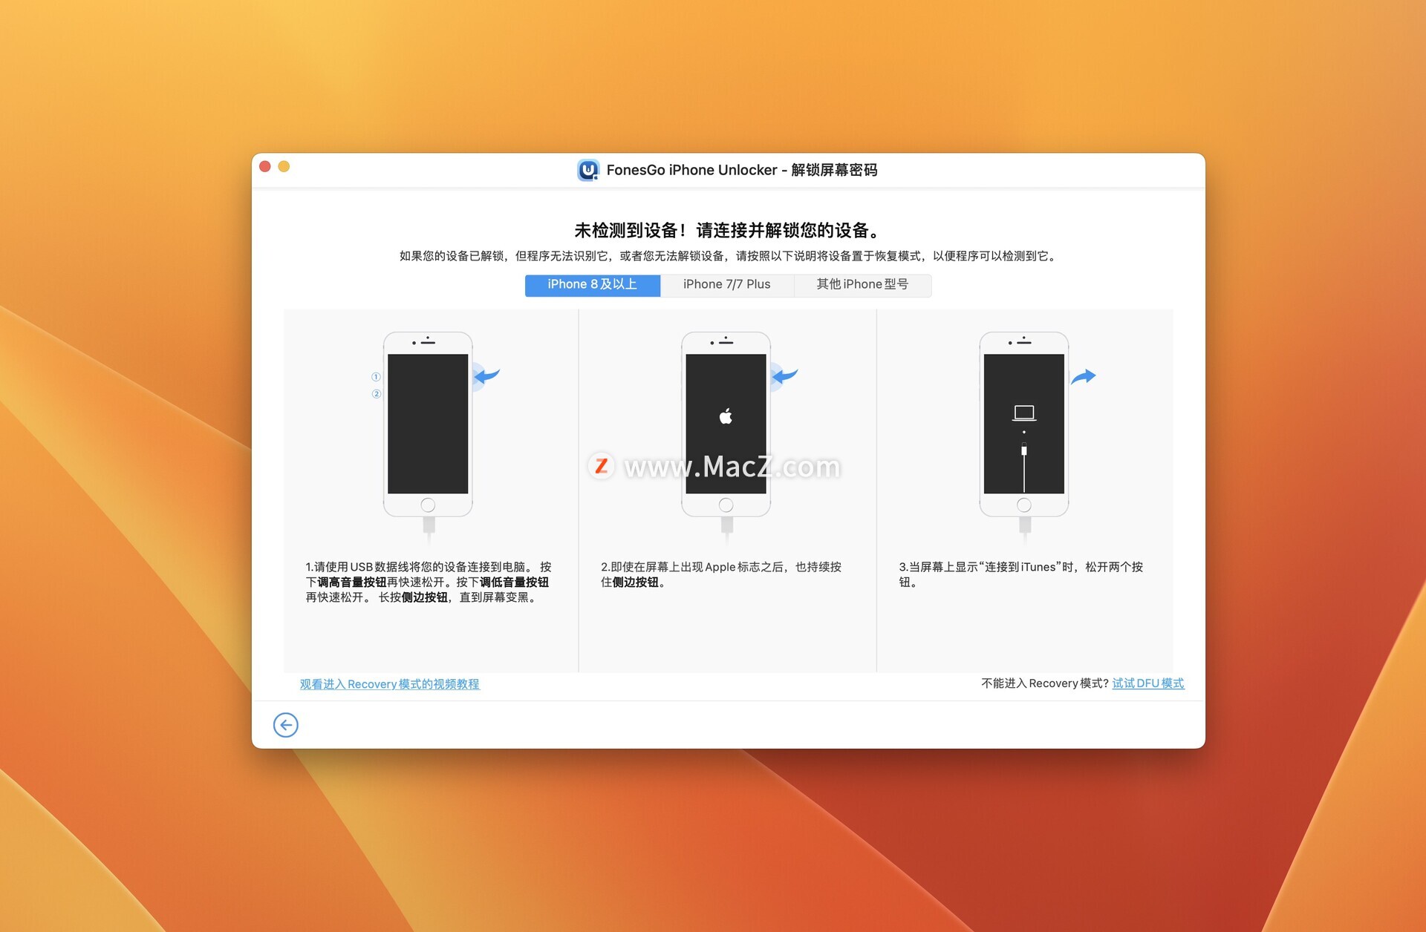Screen dimensions: 1426x932
Task: Click the back arrow button
Action: point(286,725)
